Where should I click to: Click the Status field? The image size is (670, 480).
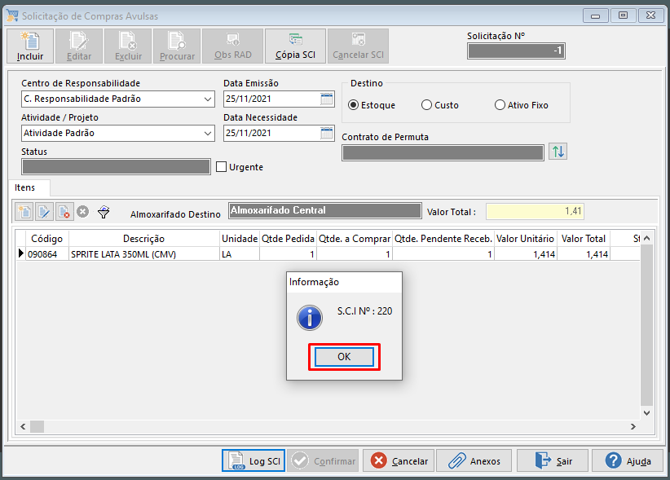pyautogui.click(x=116, y=167)
